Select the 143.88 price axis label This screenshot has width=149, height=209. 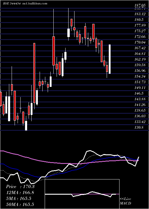coord(140,99)
